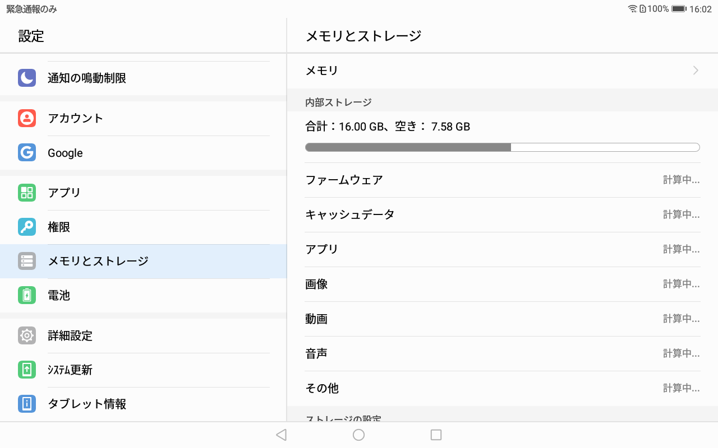Click the 画像 storage row
The image size is (718, 448).
coord(502,284)
